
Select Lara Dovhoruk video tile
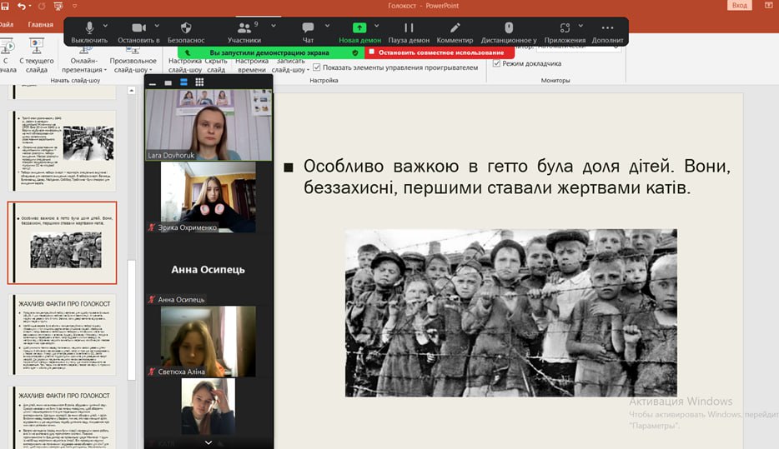[x=209, y=125]
